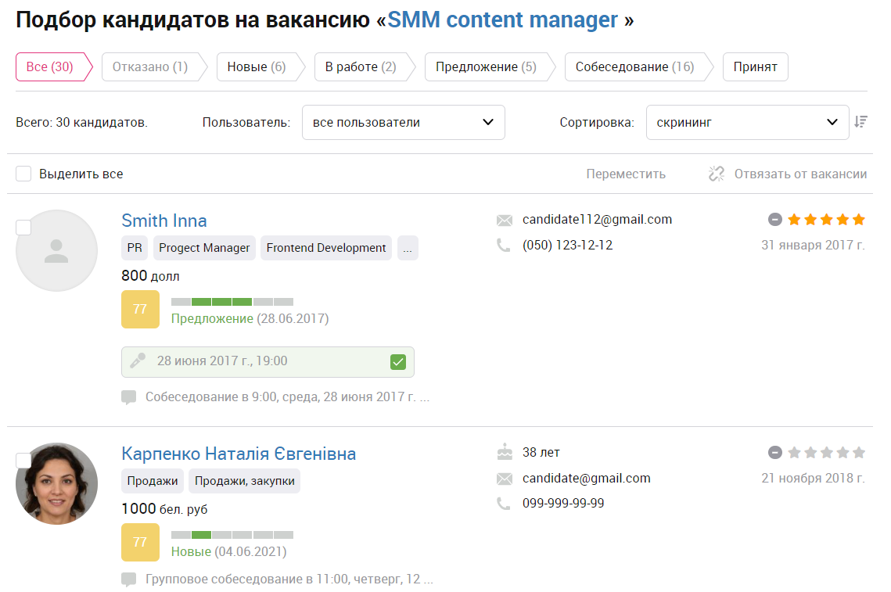Click the green checkmark on the 28 июня interview
The width and height of the screenshot is (891, 592).
coord(398,362)
